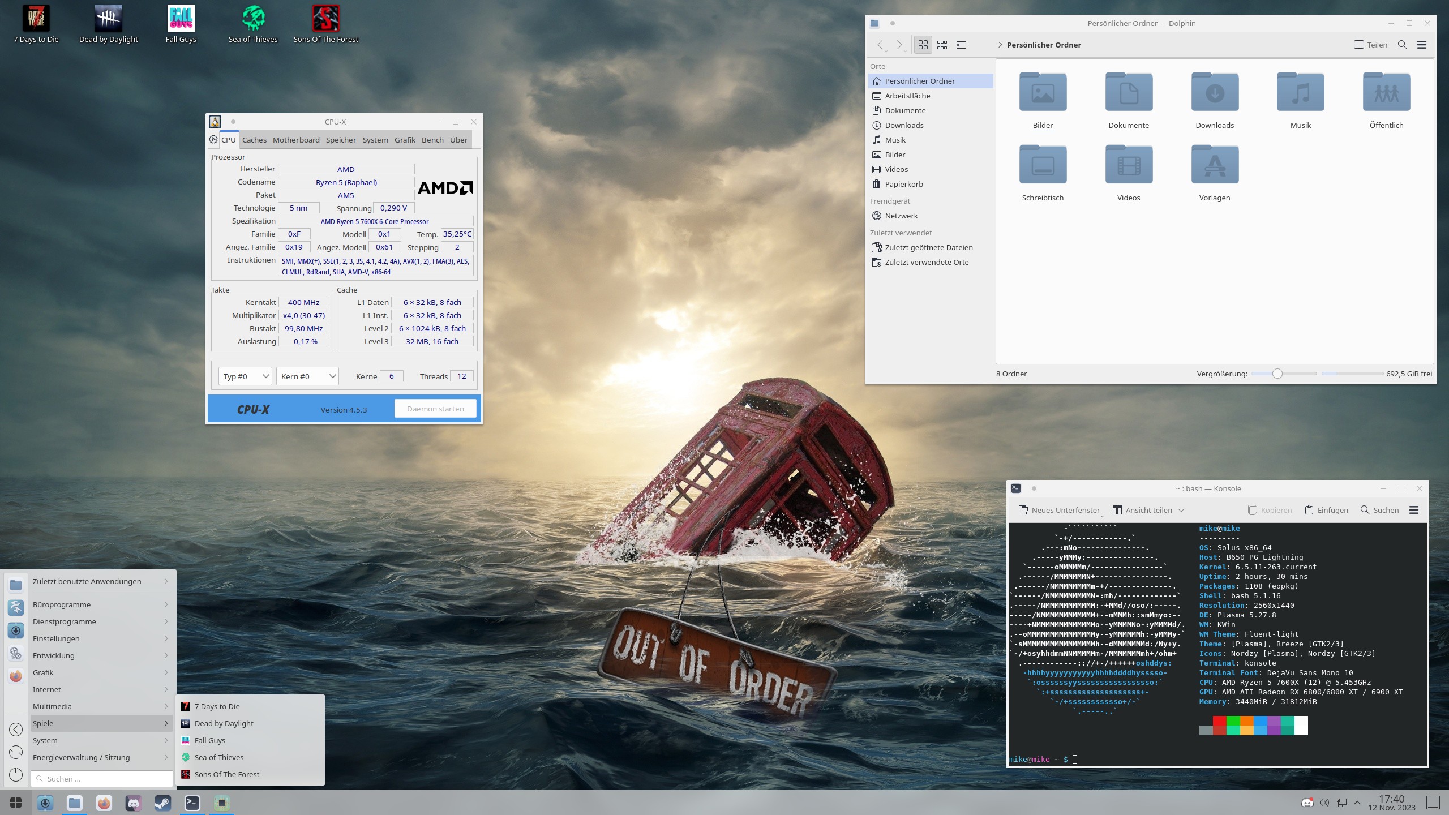The height and width of the screenshot is (815, 1449).
Task: Launch Sea of Thieves from the desktop
Action: click(252, 19)
